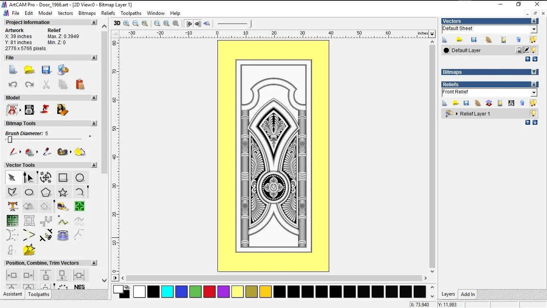The width and height of the screenshot is (547, 308).
Task: Open the Toolpaths menu
Action: [131, 13]
